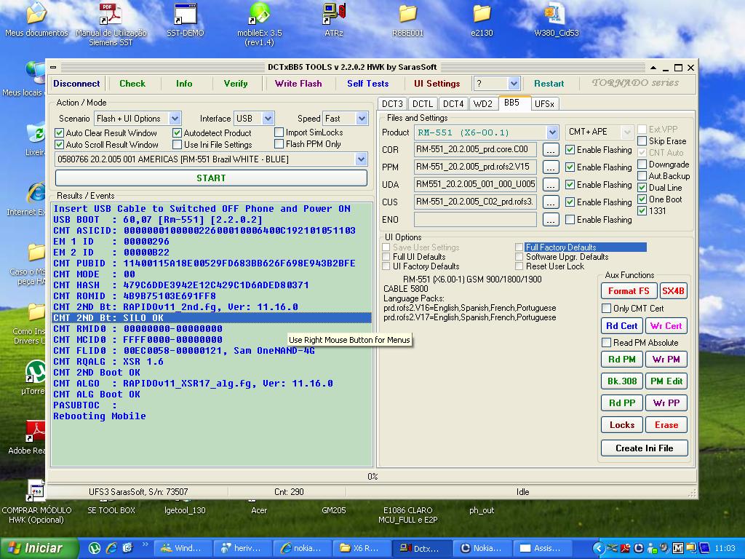Check Read PM Absolute checkbox
The width and height of the screenshot is (745, 559).
point(606,342)
